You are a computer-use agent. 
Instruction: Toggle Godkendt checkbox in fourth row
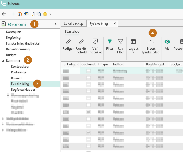(x=89, y=92)
